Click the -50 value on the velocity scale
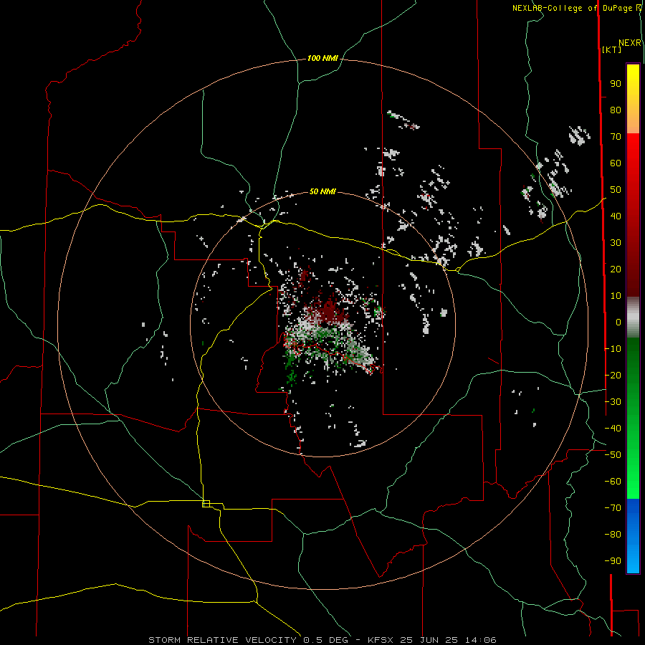 tap(613, 455)
